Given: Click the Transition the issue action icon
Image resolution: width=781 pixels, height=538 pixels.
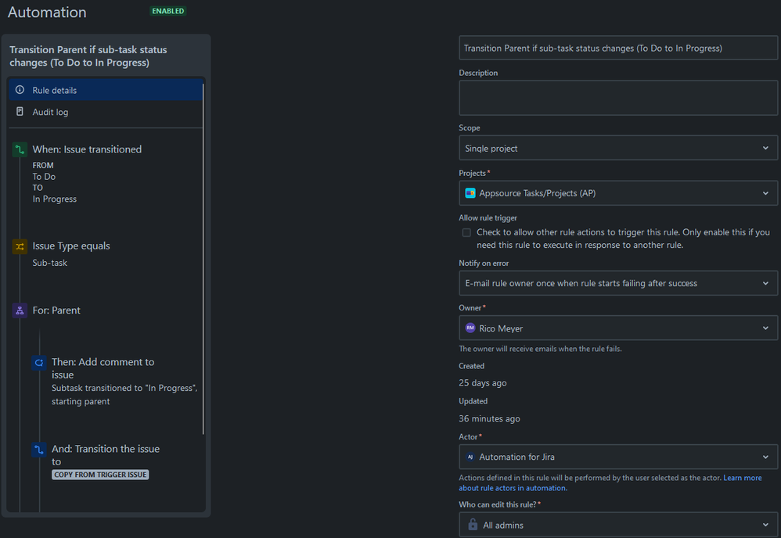Looking at the screenshot, I should (x=39, y=450).
